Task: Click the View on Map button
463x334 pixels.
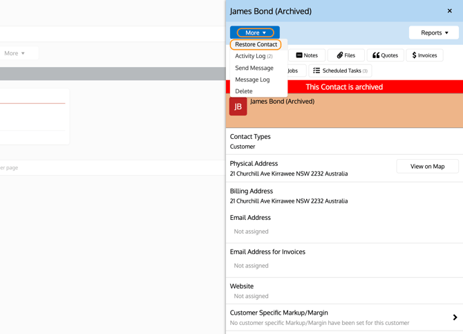Action: click(427, 167)
